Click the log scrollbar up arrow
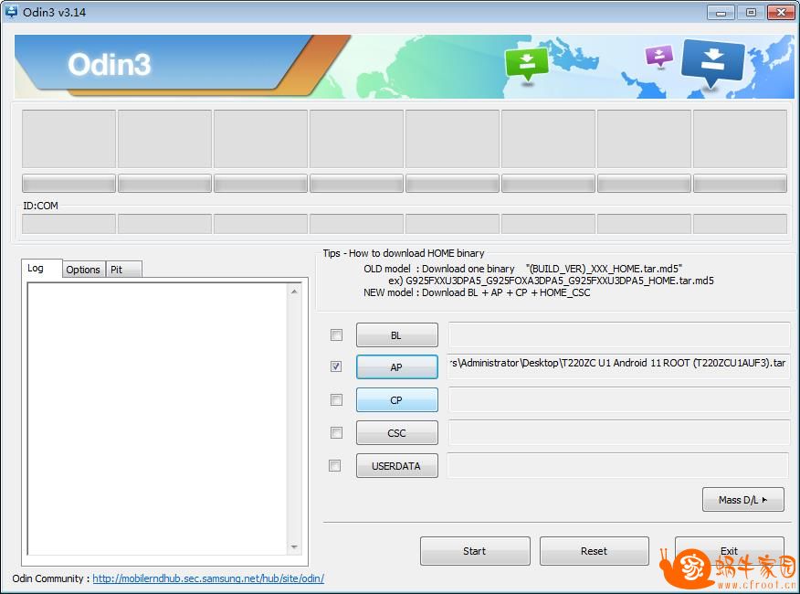This screenshot has width=800, height=594. 294,292
